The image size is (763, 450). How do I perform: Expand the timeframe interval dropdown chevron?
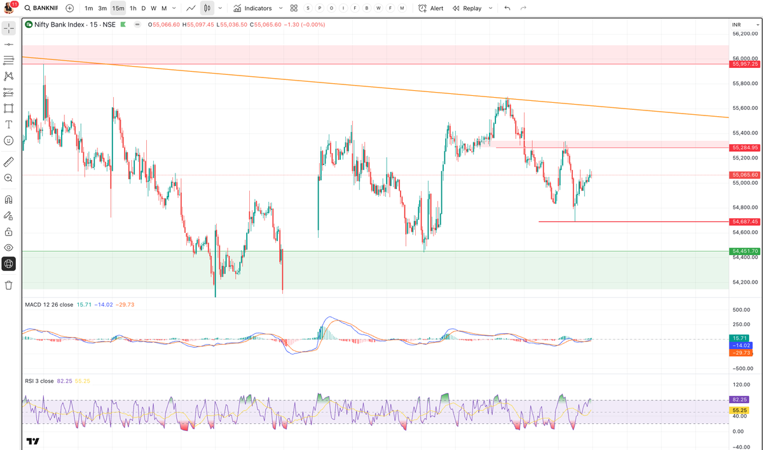(x=174, y=8)
